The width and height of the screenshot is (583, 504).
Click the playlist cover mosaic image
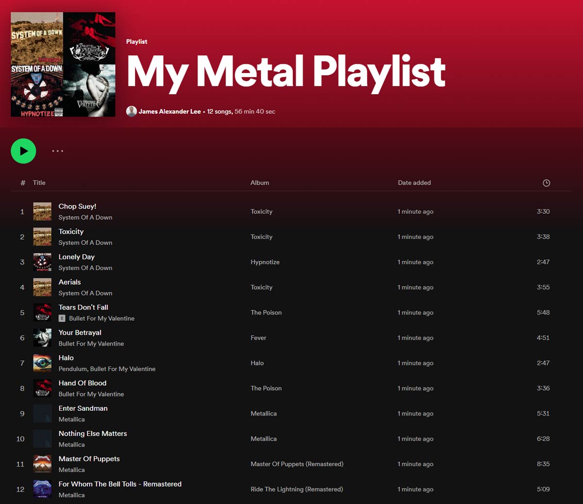click(63, 64)
